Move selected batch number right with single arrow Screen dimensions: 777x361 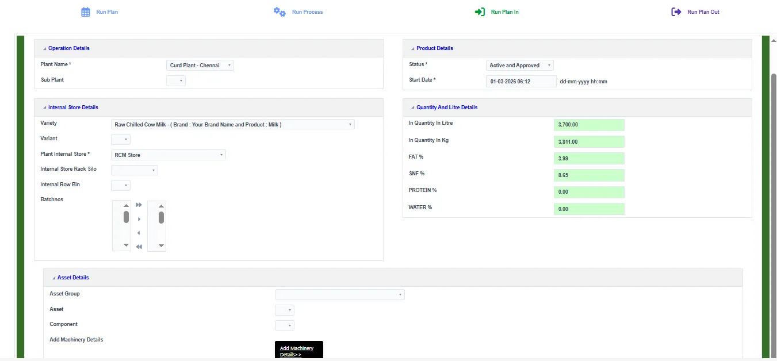tap(139, 219)
